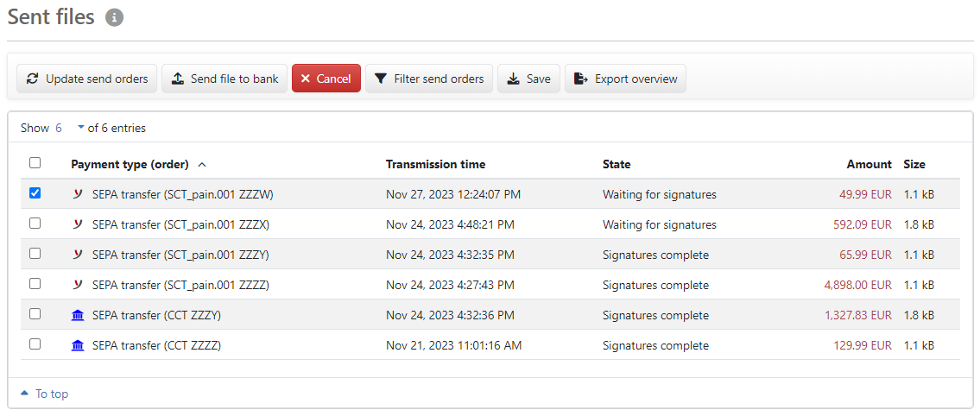This screenshot has height=416, width=980.
Task: Click the red icon on the ZZZX row
Action: [78, 224]
